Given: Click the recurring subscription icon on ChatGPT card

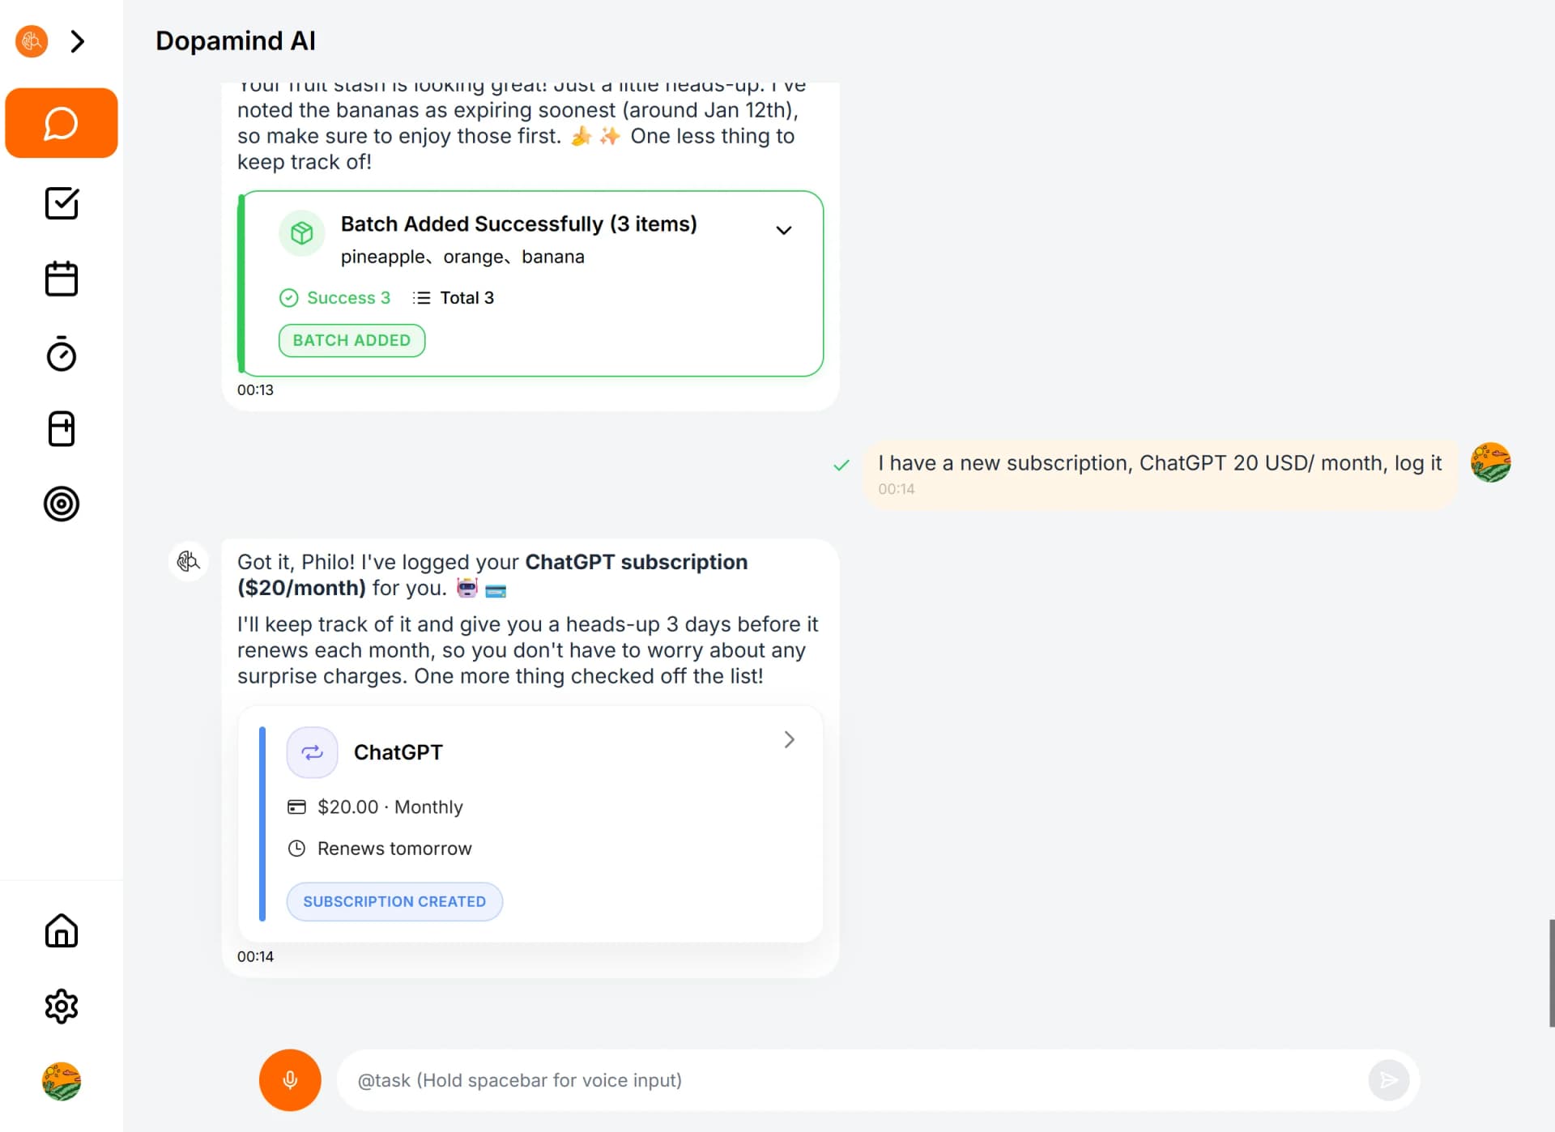Looking at the screenshot, I should pyautogui.click(x=312, y=752).
